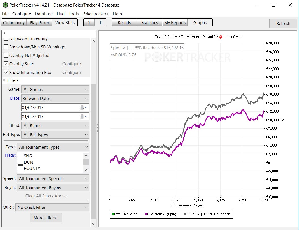Open the Results tab
Image resolution: width=299 pixels, height=230 pixels.
coord(124,22)
